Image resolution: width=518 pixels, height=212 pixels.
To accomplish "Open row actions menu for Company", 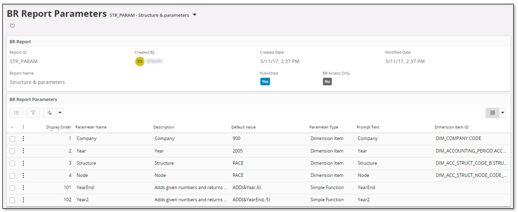I will click(x=23, y=138).
